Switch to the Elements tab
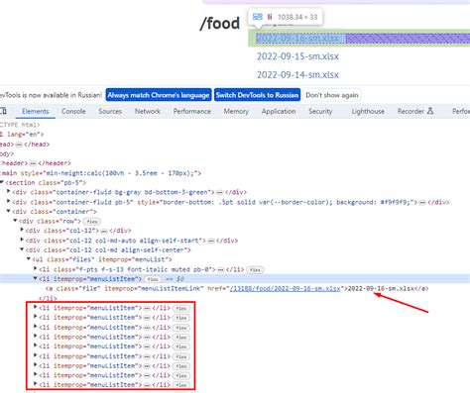 point(36,111)
